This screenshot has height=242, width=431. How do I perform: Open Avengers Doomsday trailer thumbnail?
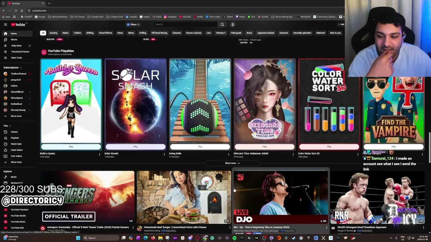point(88,197)
